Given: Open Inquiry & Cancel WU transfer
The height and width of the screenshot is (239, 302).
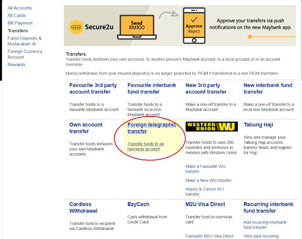Looking at the screenshot, I should pos(204,192).
